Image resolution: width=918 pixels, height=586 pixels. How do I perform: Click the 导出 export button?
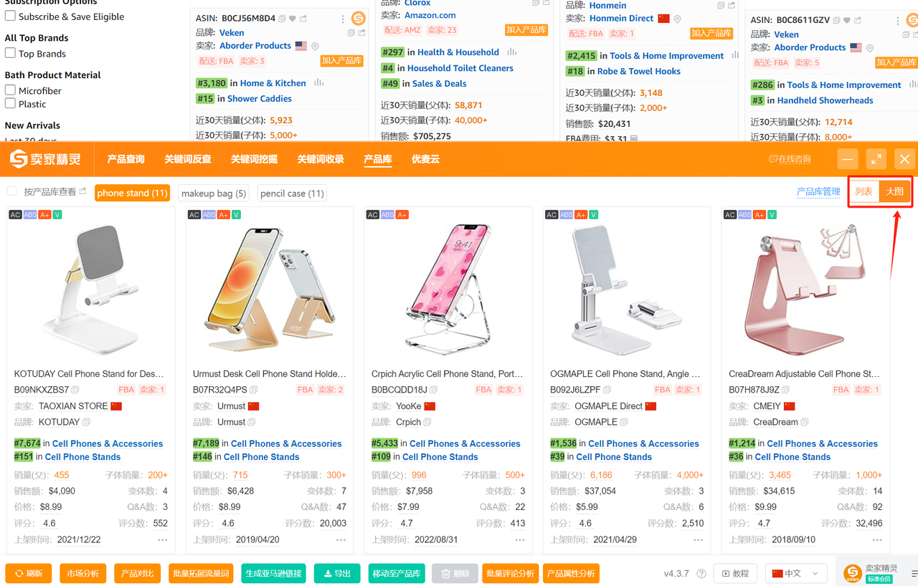coord(337,574)
